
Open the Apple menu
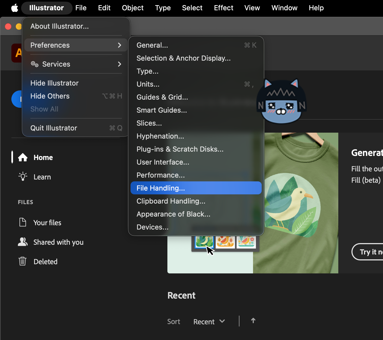[x=15, y=8]
